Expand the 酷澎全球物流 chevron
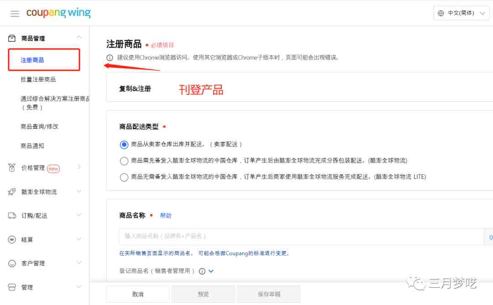This screenshot has height=305, width=493. pyautogui.click(x=79, y=191)
